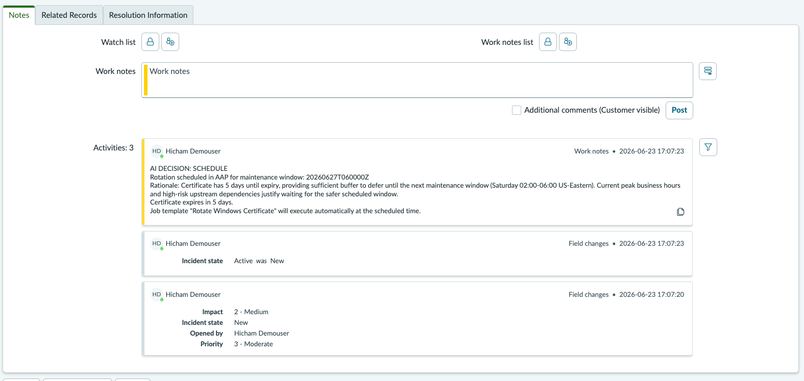Open the Resolution Information tab
Viewport: 804px width, 381px height.
[148, 15]
